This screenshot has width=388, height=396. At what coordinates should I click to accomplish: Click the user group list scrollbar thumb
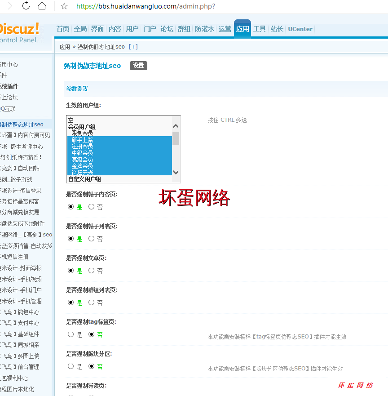tap(176, 138)
